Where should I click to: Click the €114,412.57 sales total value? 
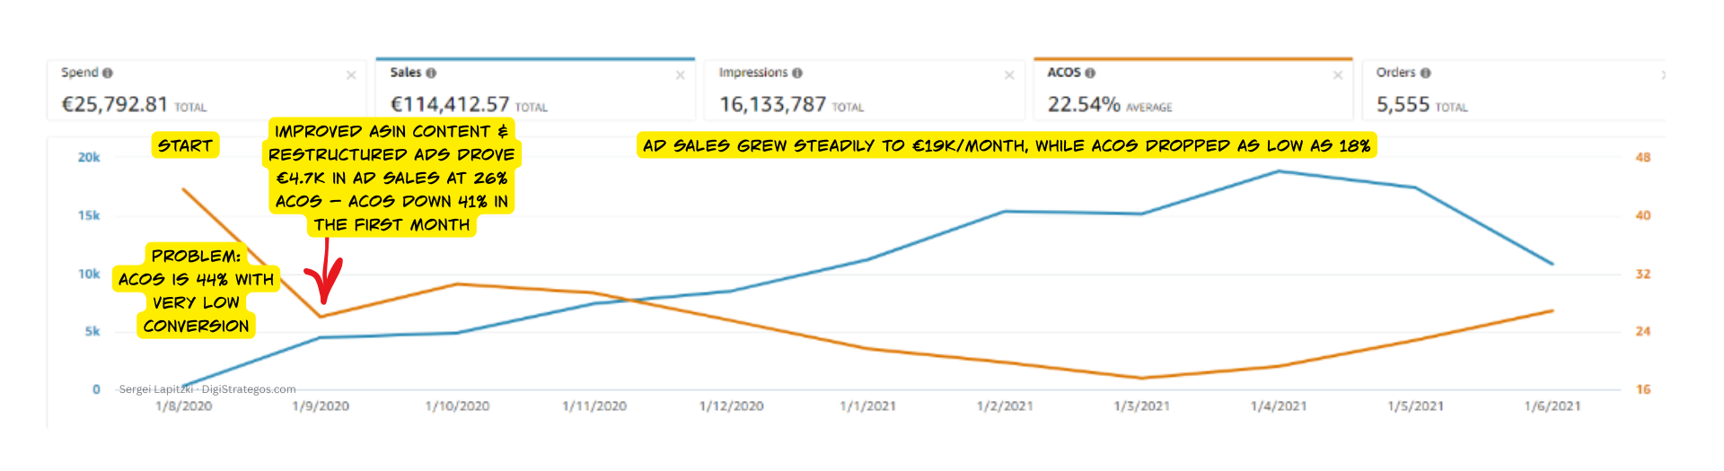(450, 105)
